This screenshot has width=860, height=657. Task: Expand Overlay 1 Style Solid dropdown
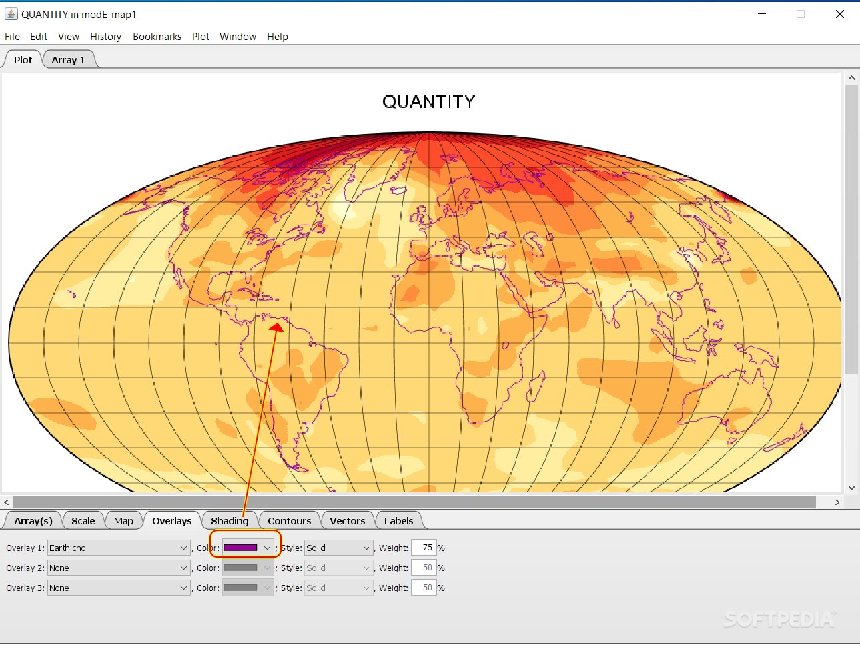pyautogui.click(x=338, y=548)
